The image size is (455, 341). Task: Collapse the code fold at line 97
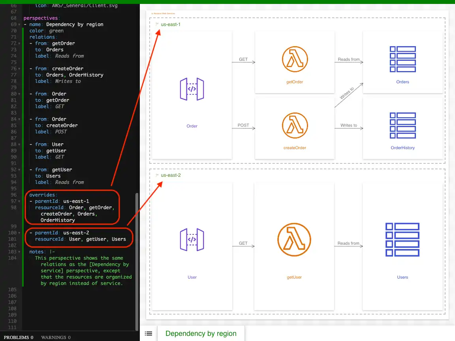19,201
